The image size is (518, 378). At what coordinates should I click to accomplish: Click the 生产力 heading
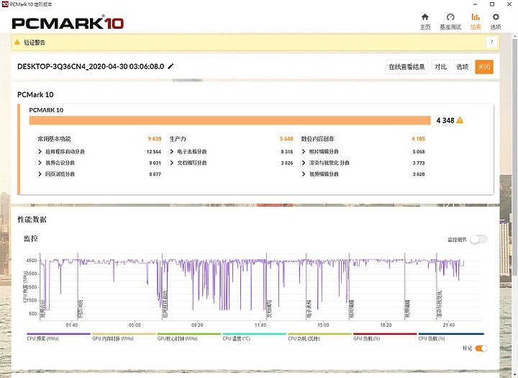tap(178, 139)
